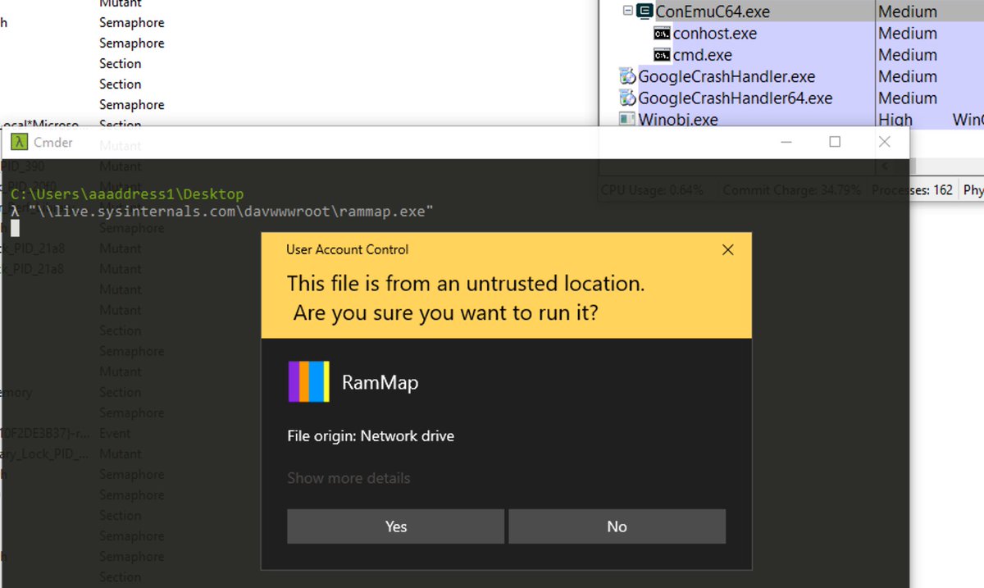Viewport: 984px width, 588px height.
Task: Close the User Account Control dialog
Action: [x=727, y=250]
